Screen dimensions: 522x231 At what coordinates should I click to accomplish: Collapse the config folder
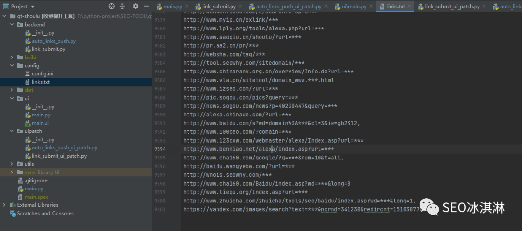point(12,66)
